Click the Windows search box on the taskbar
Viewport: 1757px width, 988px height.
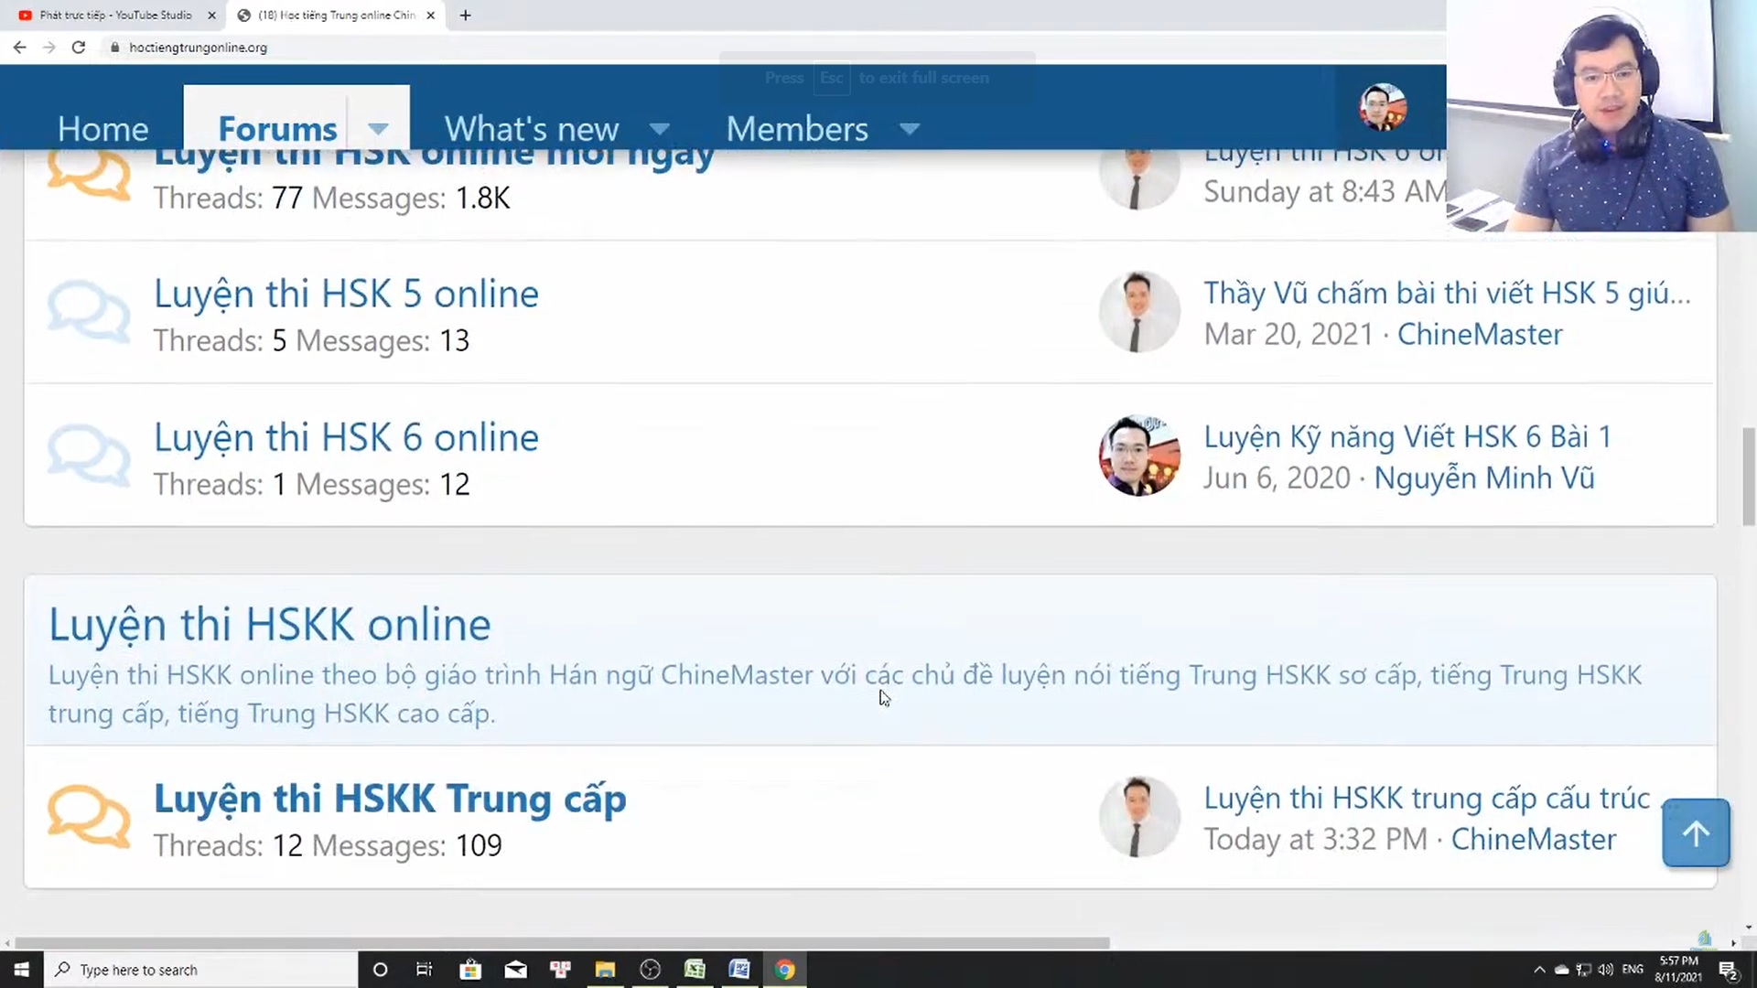201,970
